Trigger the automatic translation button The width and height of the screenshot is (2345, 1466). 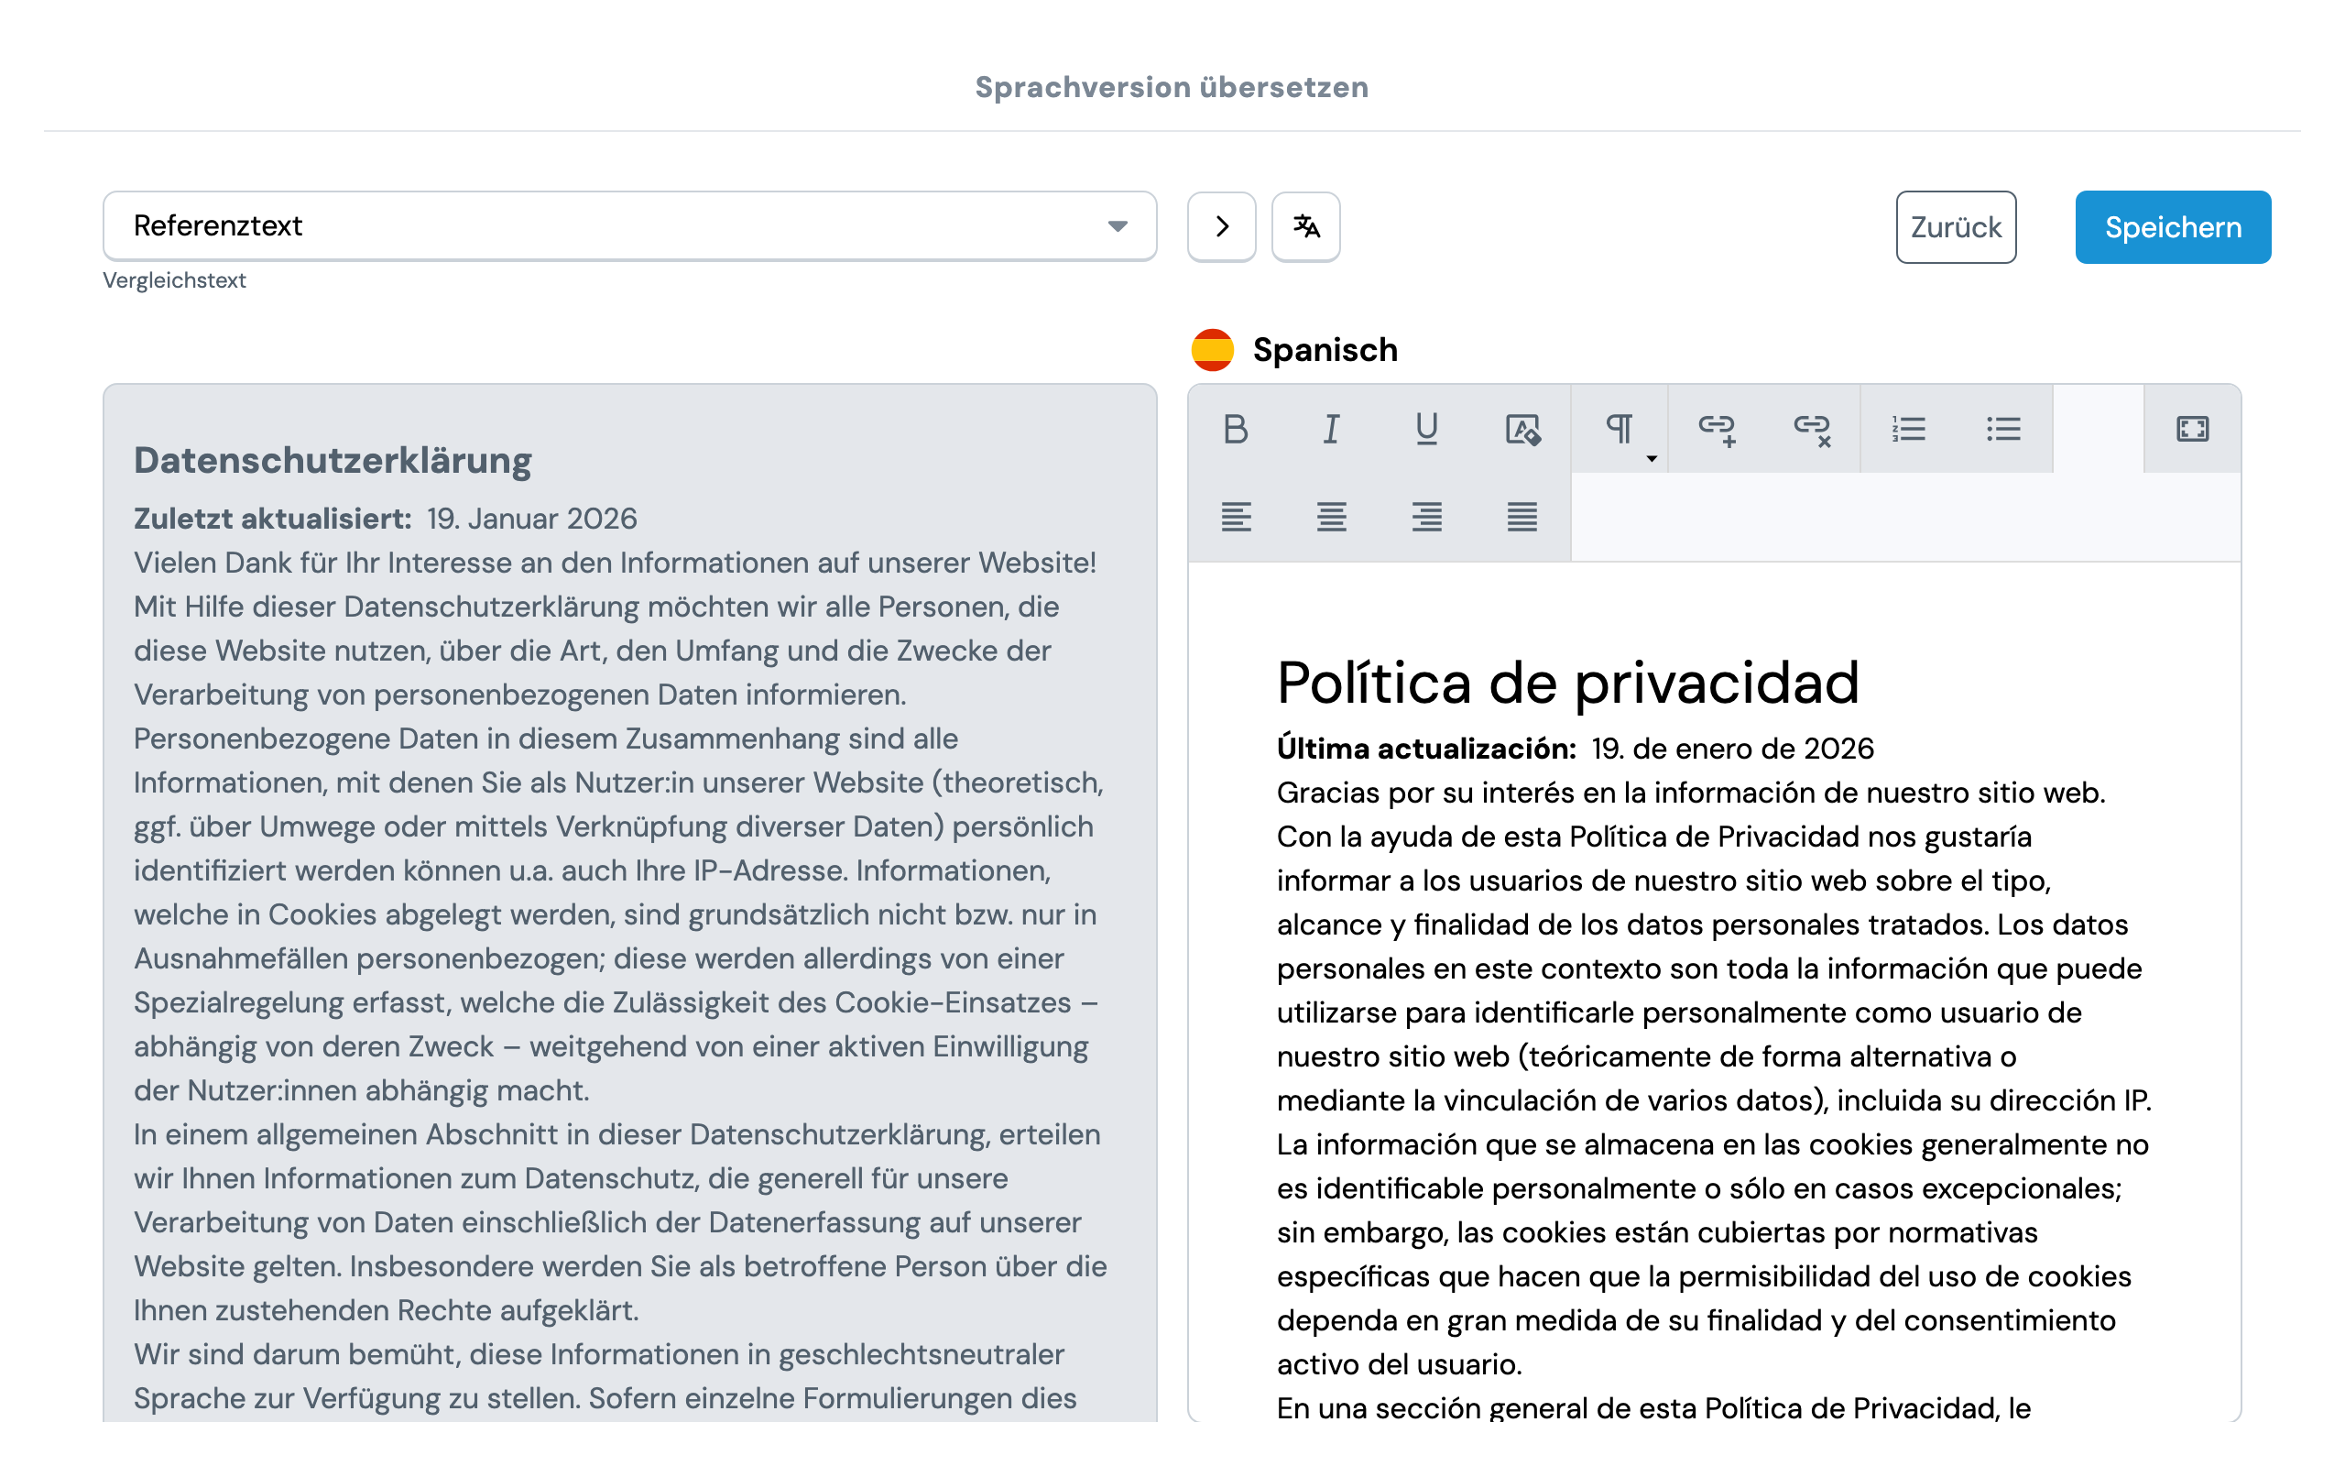click(1305, 226)
